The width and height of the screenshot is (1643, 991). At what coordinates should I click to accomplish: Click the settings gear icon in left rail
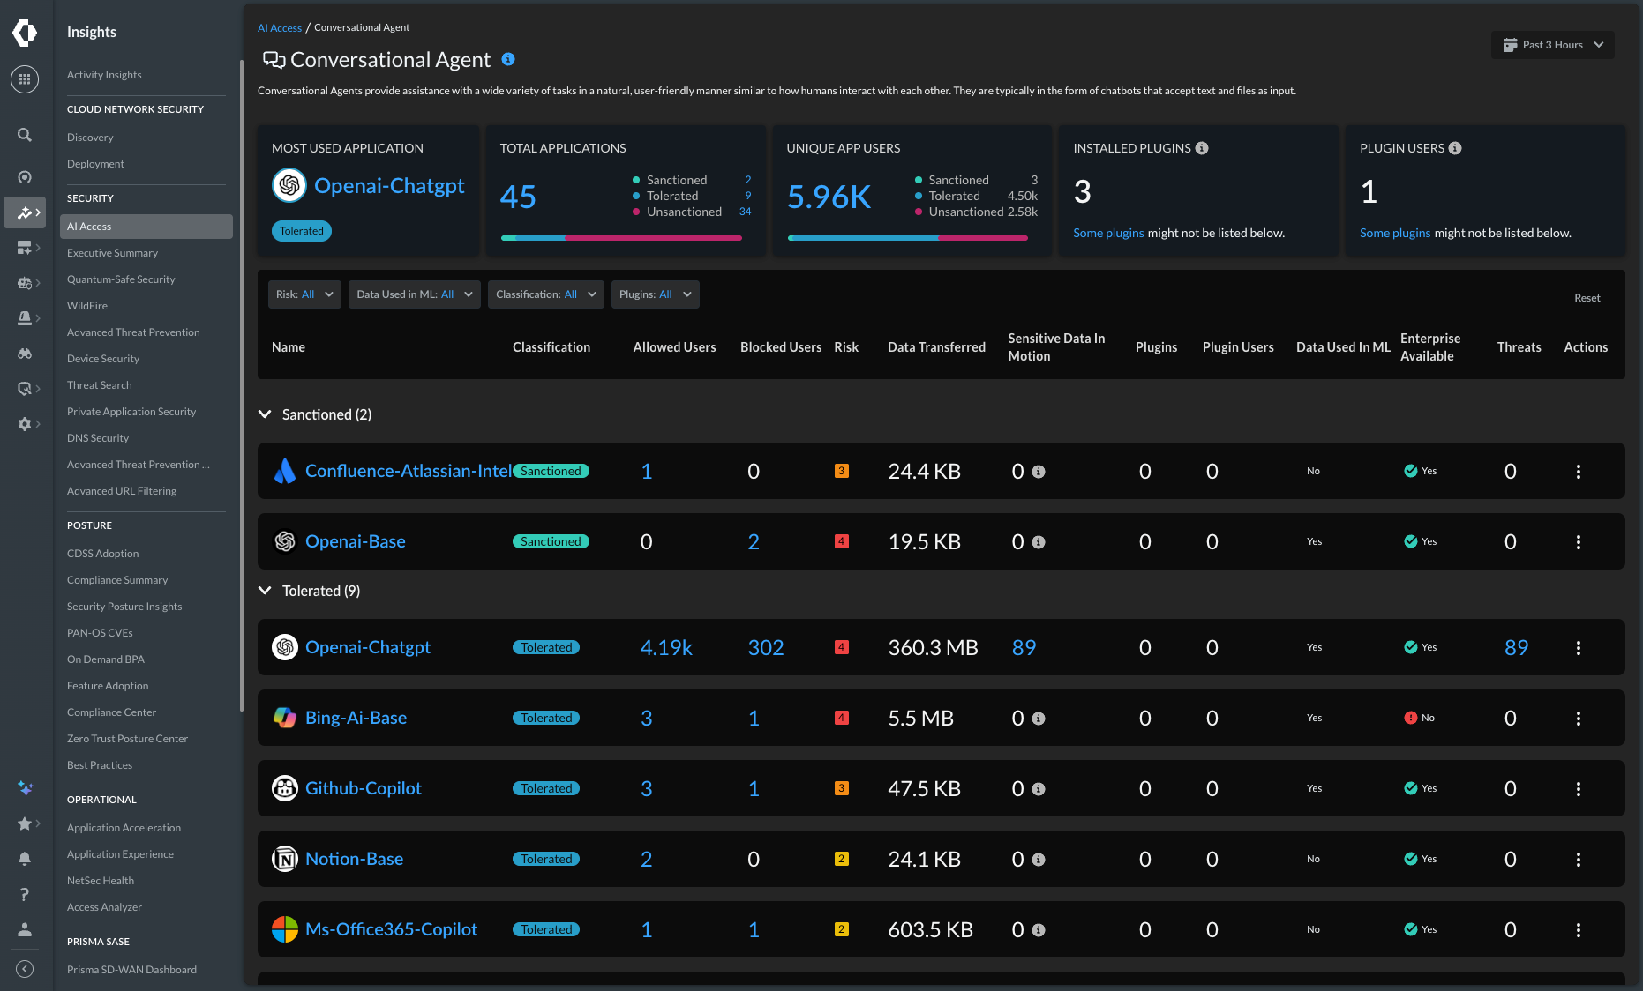25,424
